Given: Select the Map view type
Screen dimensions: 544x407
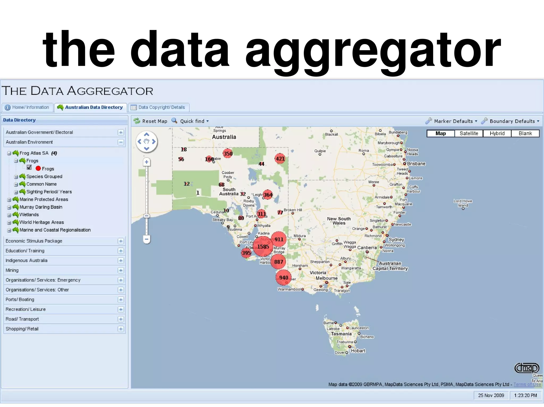Looking at the screenshot, I should point(441,133).
